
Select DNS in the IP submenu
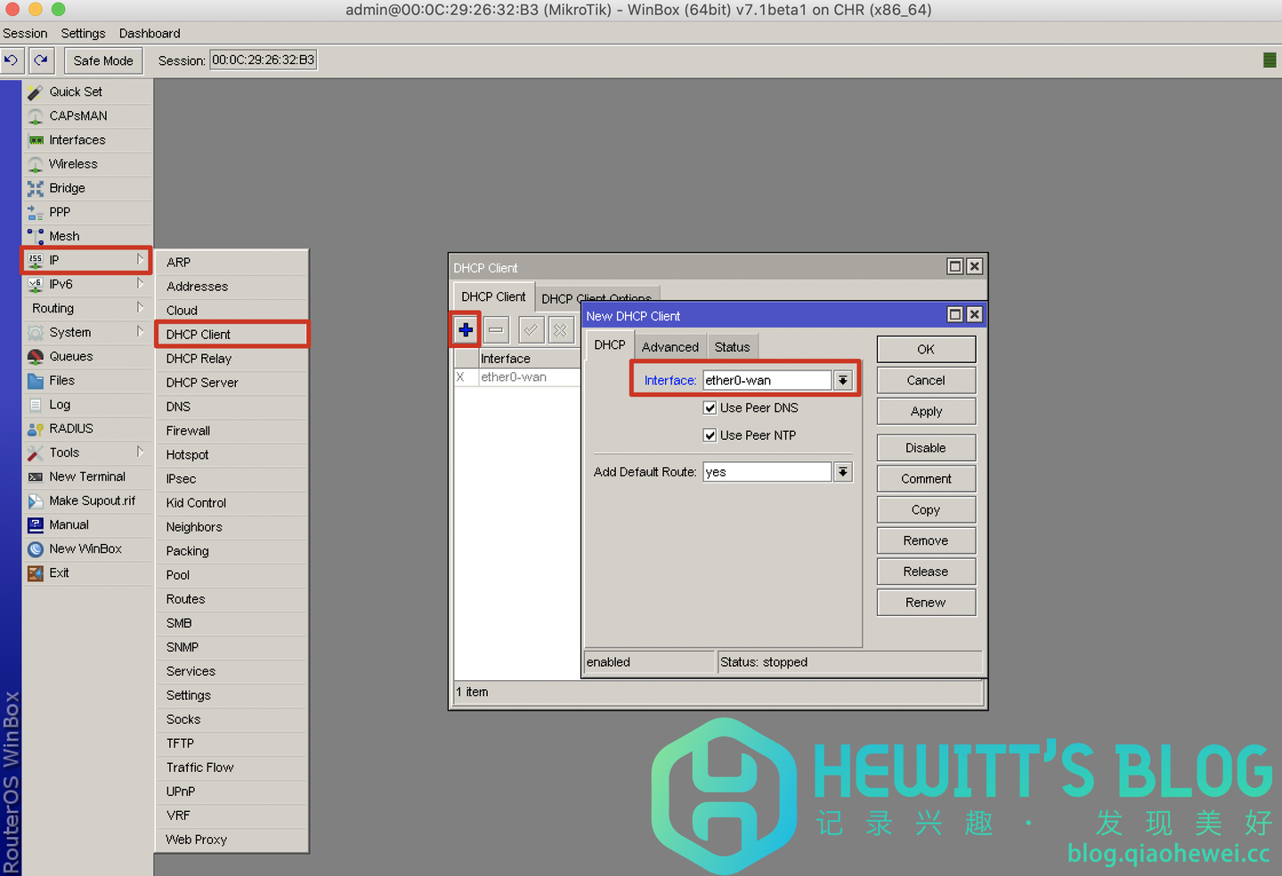pos(231,407)
